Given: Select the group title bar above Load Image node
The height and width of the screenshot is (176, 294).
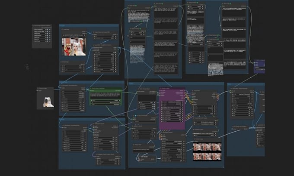Looking at the screenshot, I should coord(86,26).
